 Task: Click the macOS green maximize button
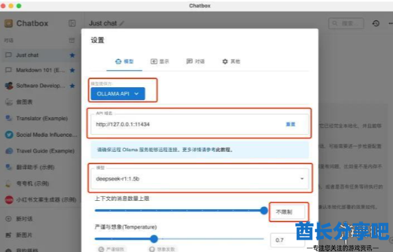click(x=19, y=5)
